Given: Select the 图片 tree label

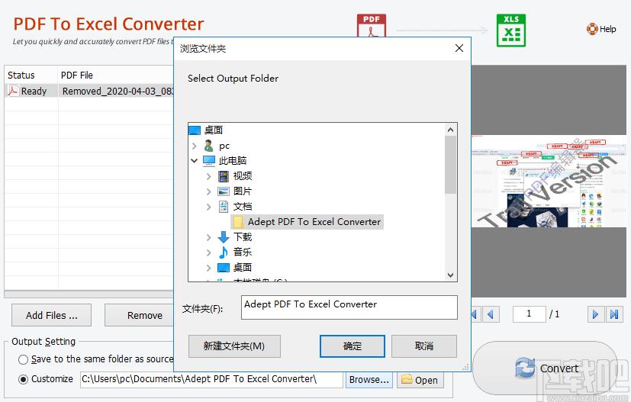Looking at the screenshot, I should [243, 191].
